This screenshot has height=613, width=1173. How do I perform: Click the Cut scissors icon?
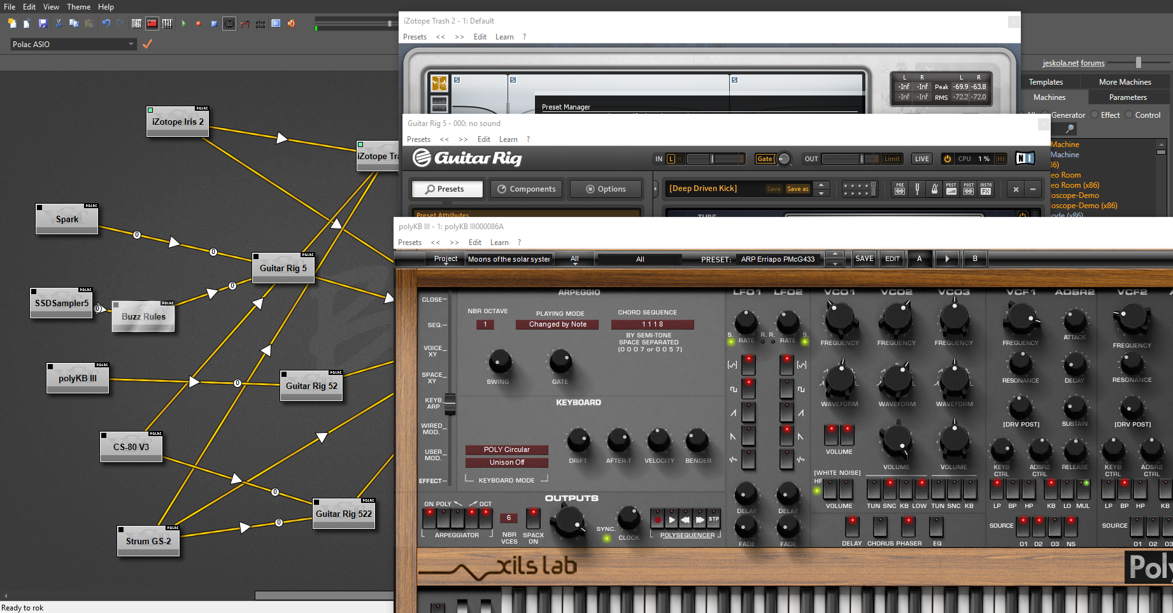click(x=59, y=24)
